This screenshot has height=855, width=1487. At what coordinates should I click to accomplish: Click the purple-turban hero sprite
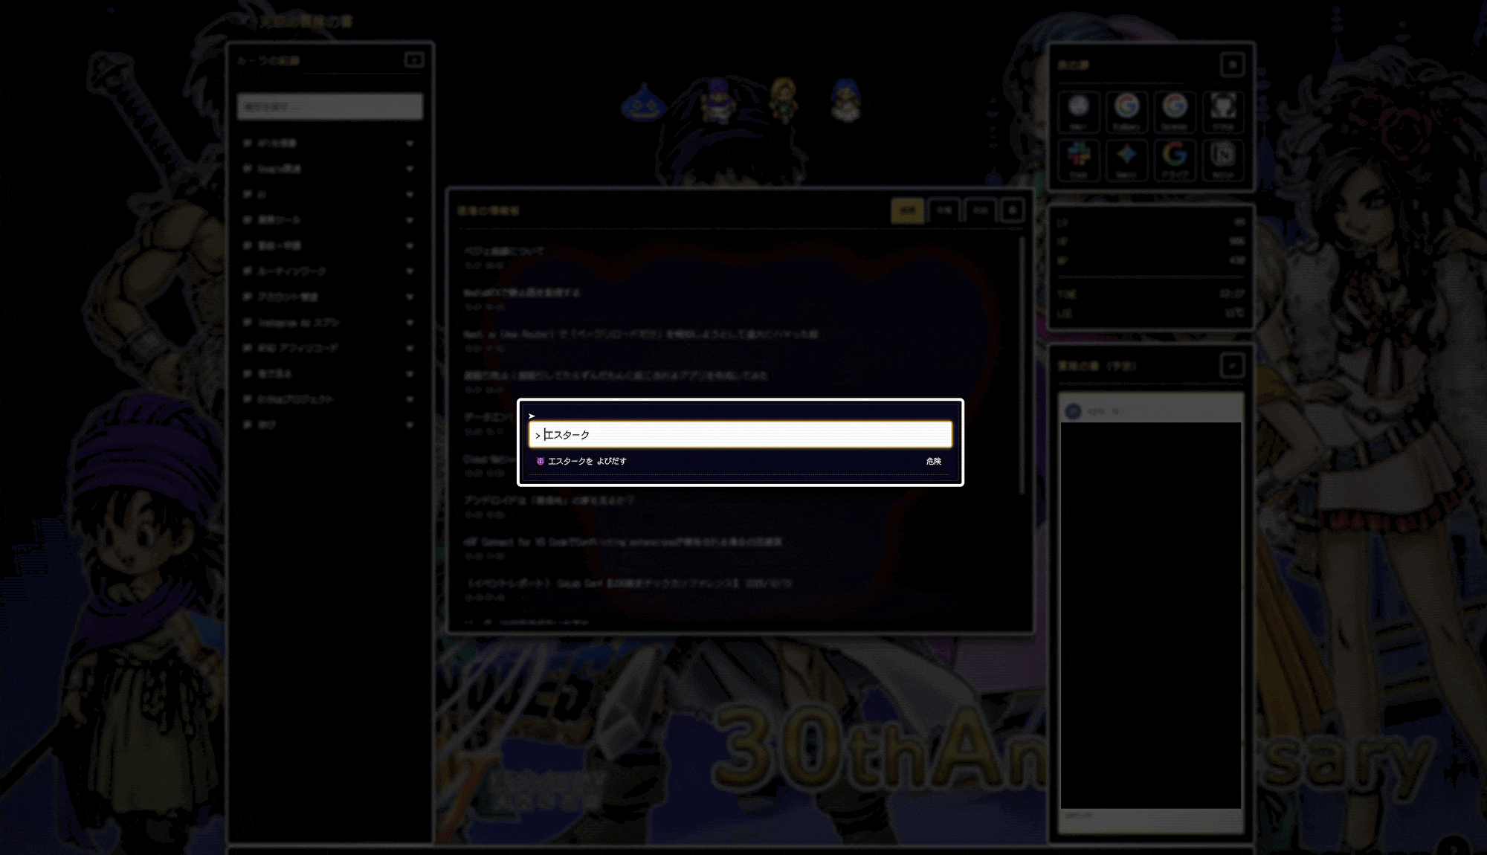[x=717, y=100]
